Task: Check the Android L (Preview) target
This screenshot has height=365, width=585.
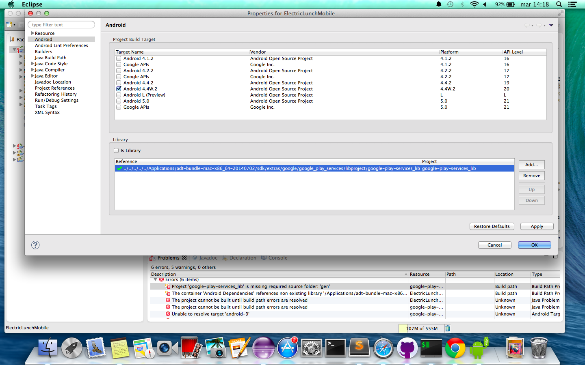Action: 119,95
